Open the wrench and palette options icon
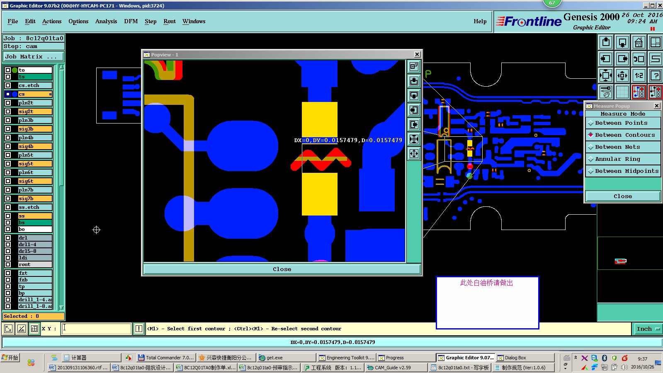The image size is (663, 373). coord(606,92)
